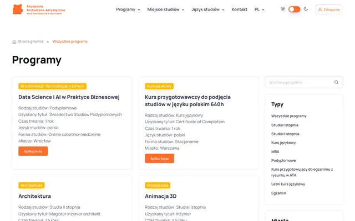Filter by Studia II stopnia
This screenshot has width=355, height=221.
coord(285,134)
